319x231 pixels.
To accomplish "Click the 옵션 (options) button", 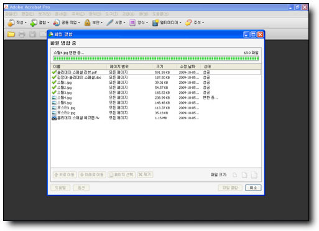I will click(x=81, y=188).
